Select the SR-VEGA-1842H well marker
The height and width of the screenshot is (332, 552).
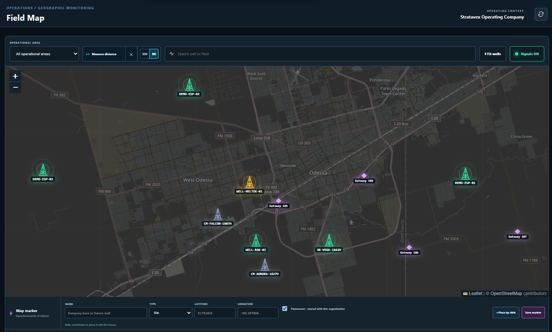click(x=329, y=241)
